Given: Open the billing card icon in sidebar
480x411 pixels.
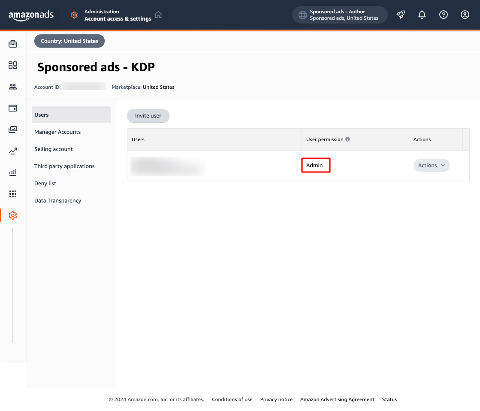Looking at the screenshot, I should point(13,108).
